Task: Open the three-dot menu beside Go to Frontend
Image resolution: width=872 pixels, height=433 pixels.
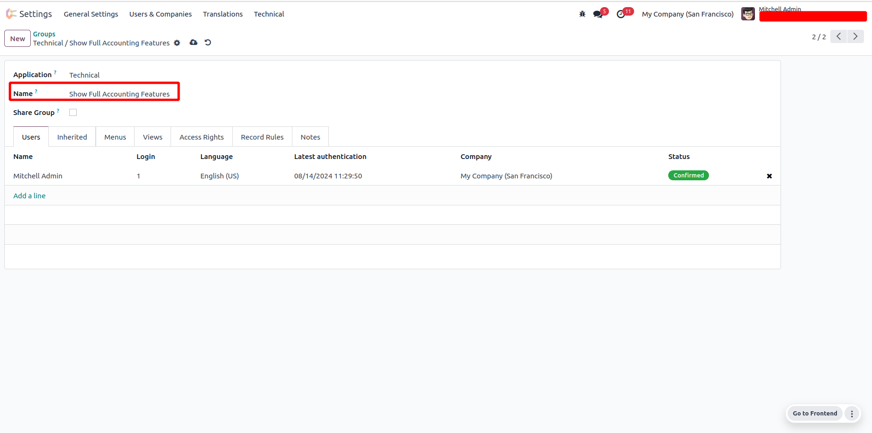Action: click(852, 414)
